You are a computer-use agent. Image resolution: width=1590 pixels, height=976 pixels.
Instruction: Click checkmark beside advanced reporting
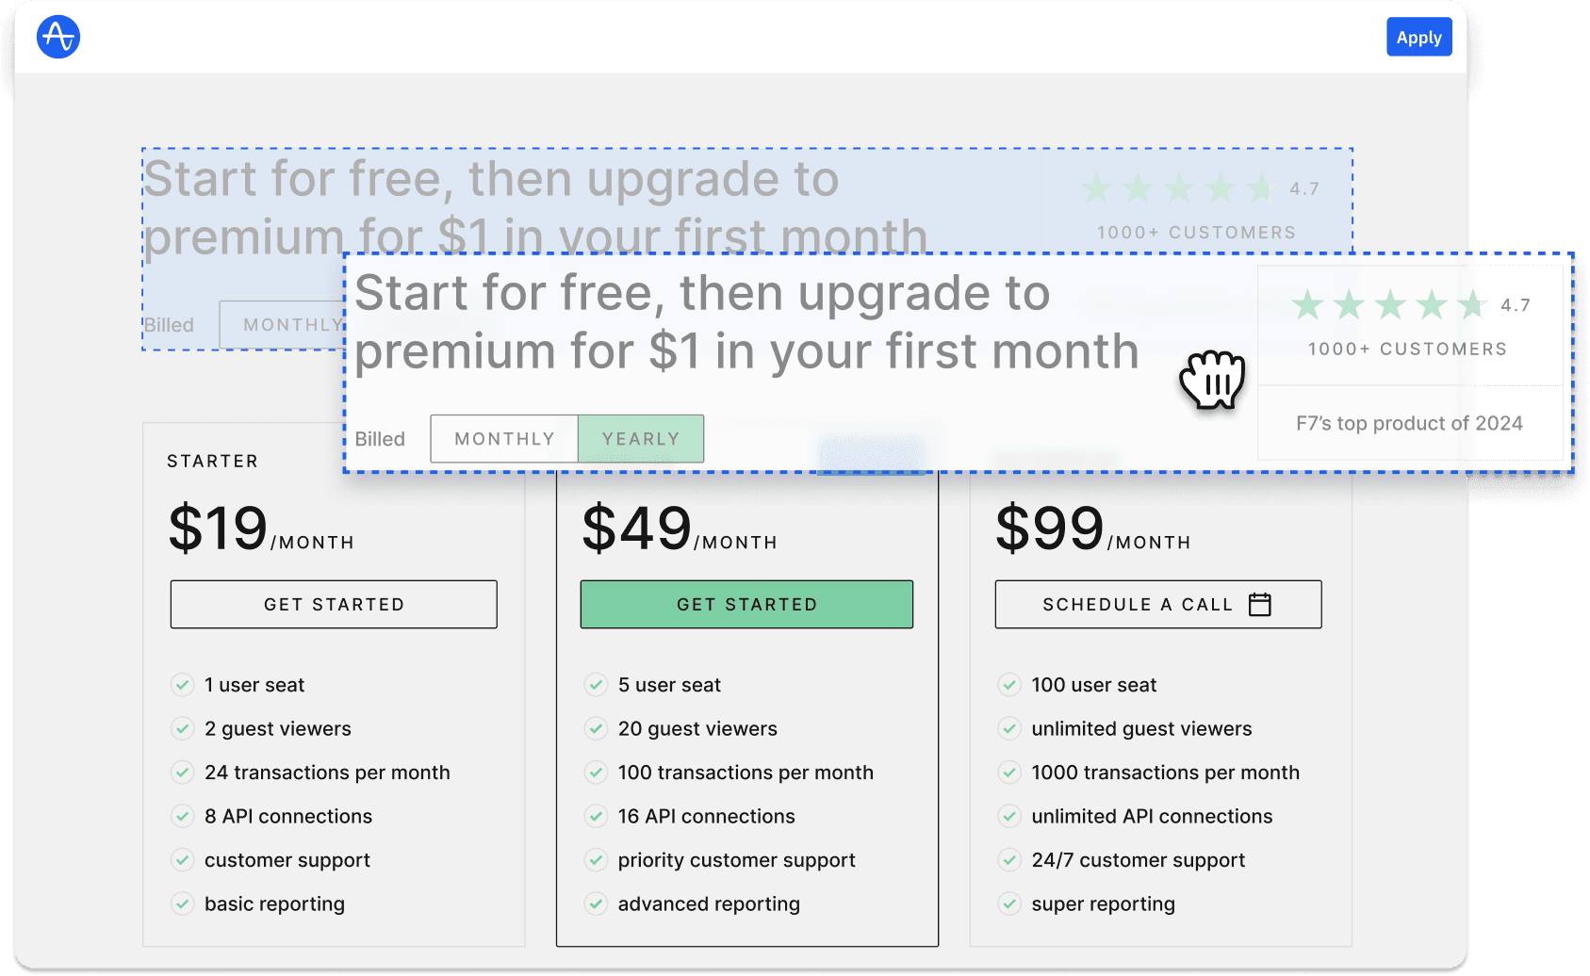[x=596, y=903]
